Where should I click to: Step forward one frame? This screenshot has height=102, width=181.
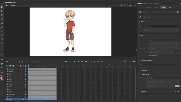pos(102,61)
